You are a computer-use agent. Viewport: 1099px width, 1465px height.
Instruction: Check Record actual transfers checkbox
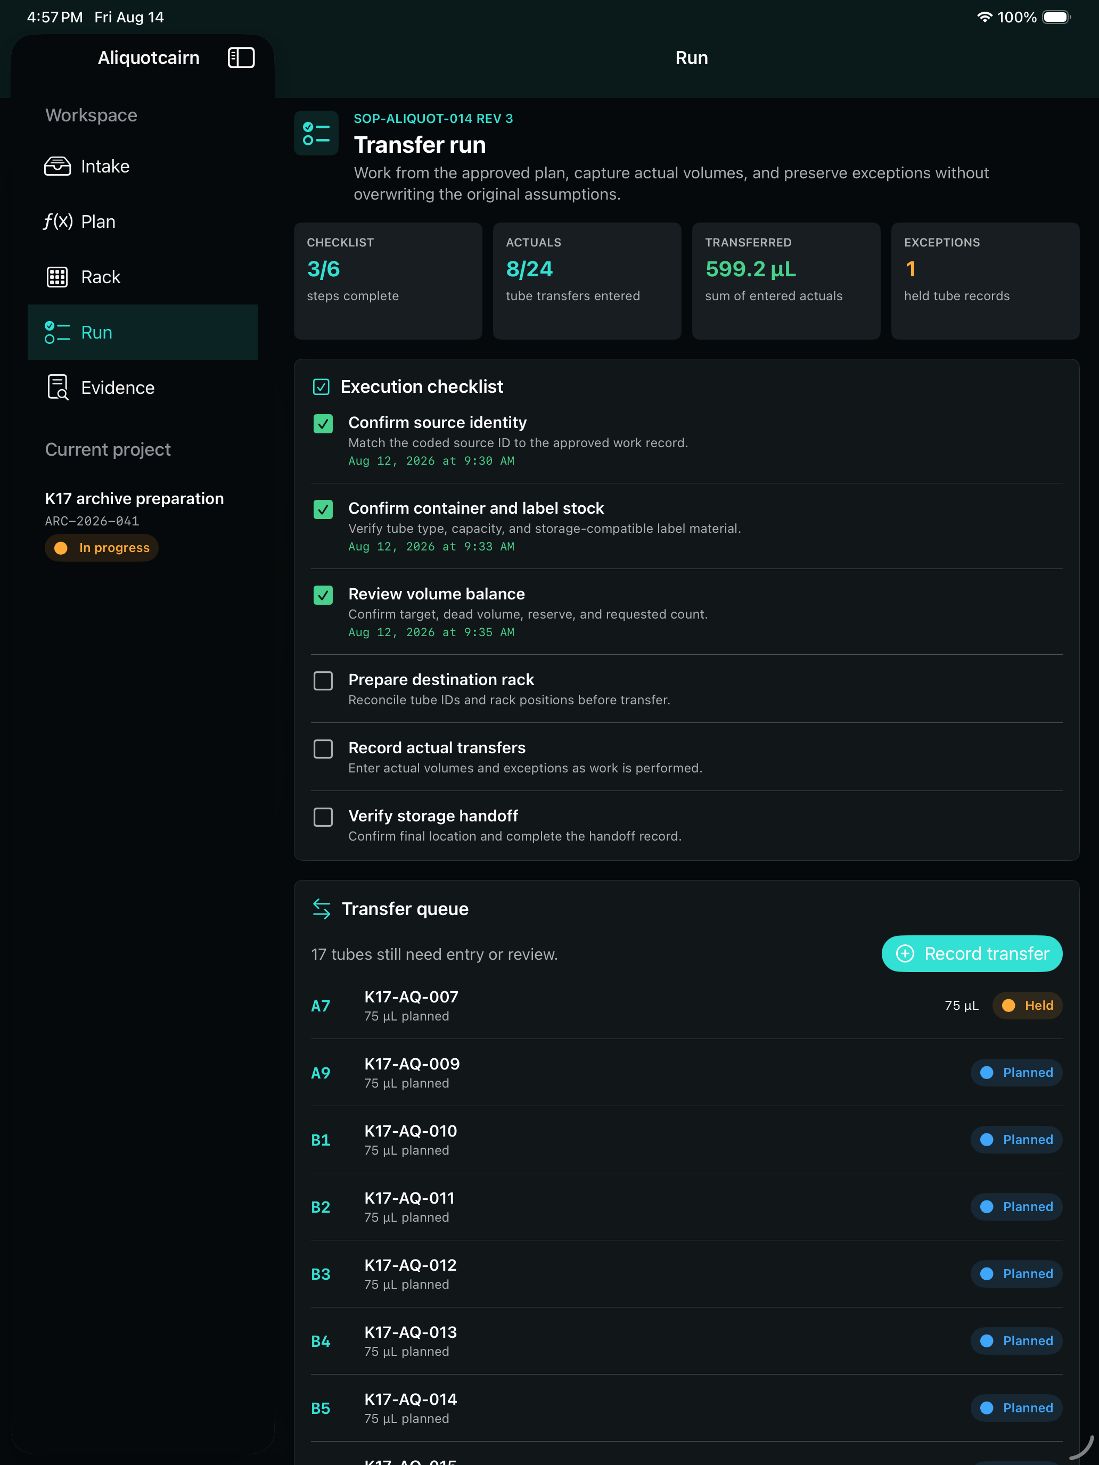pos(323,749)
